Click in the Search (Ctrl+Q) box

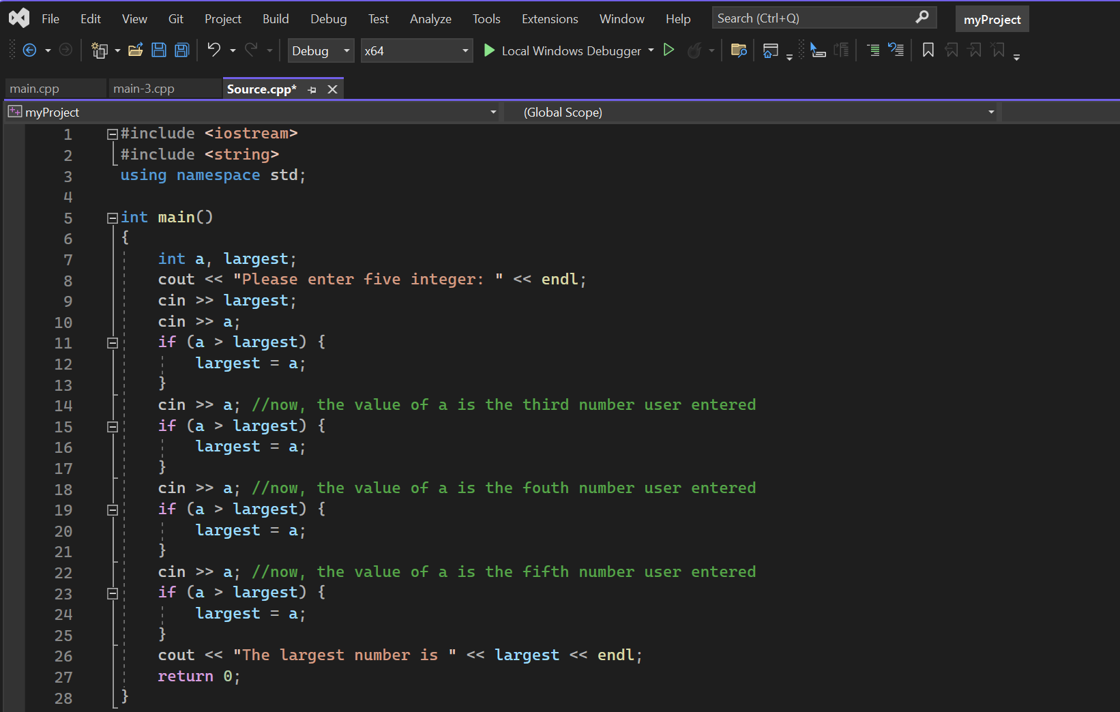[x=812, y=18]
